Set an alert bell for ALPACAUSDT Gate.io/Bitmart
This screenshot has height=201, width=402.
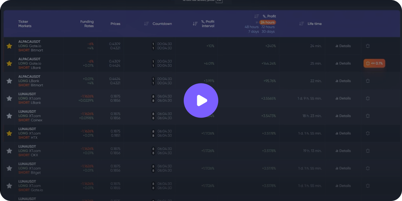(368, 46)
